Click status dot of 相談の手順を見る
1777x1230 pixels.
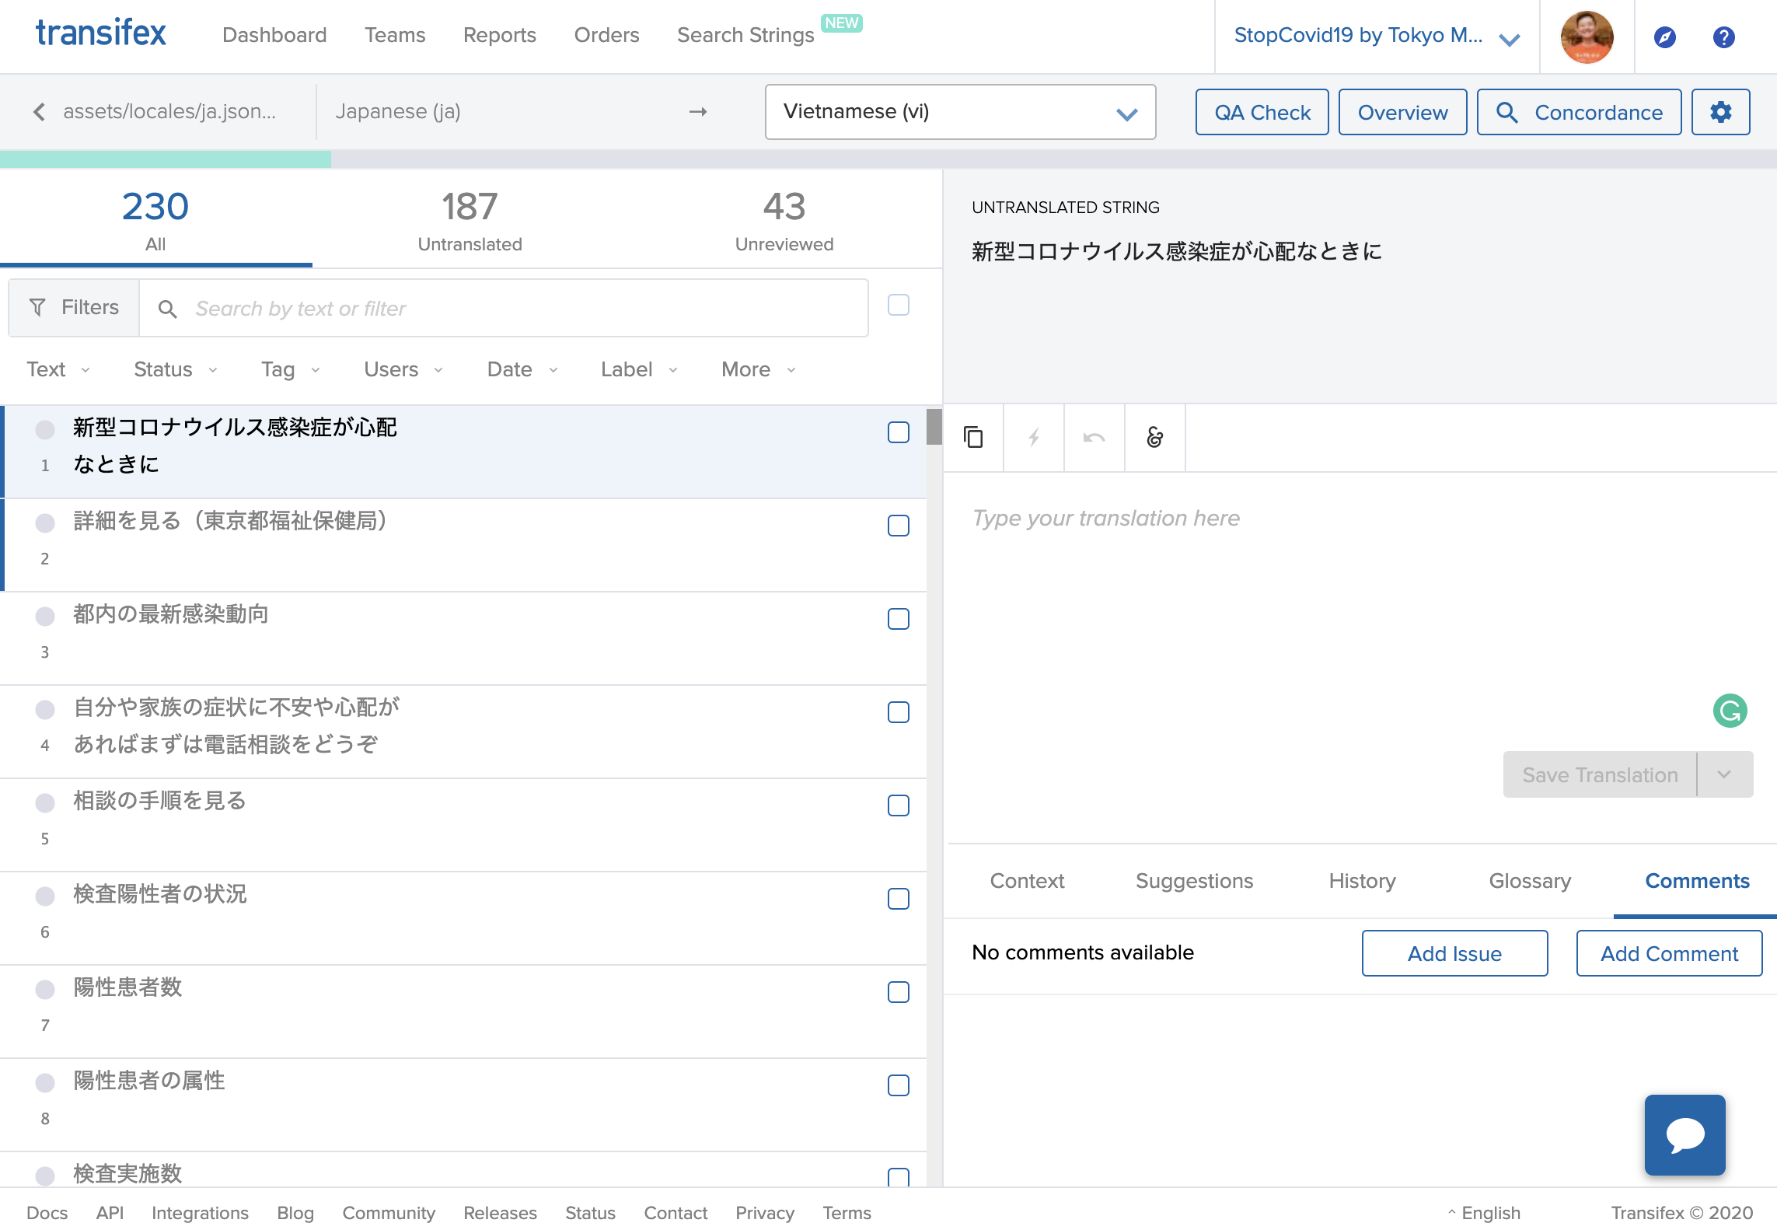45,803
